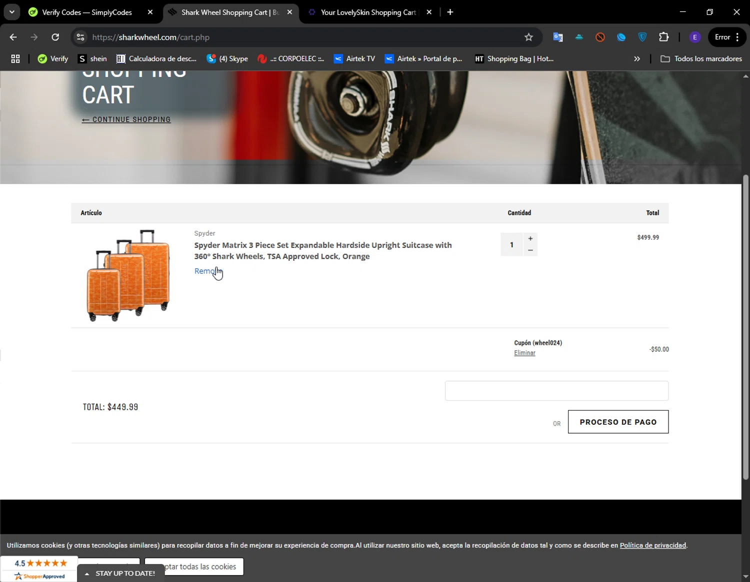Follow the Continue Shopping link

(126, 119)
